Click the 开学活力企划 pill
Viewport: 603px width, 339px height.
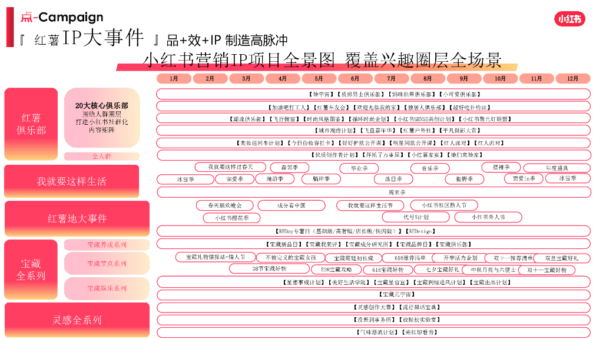click(x=460, y=258)
